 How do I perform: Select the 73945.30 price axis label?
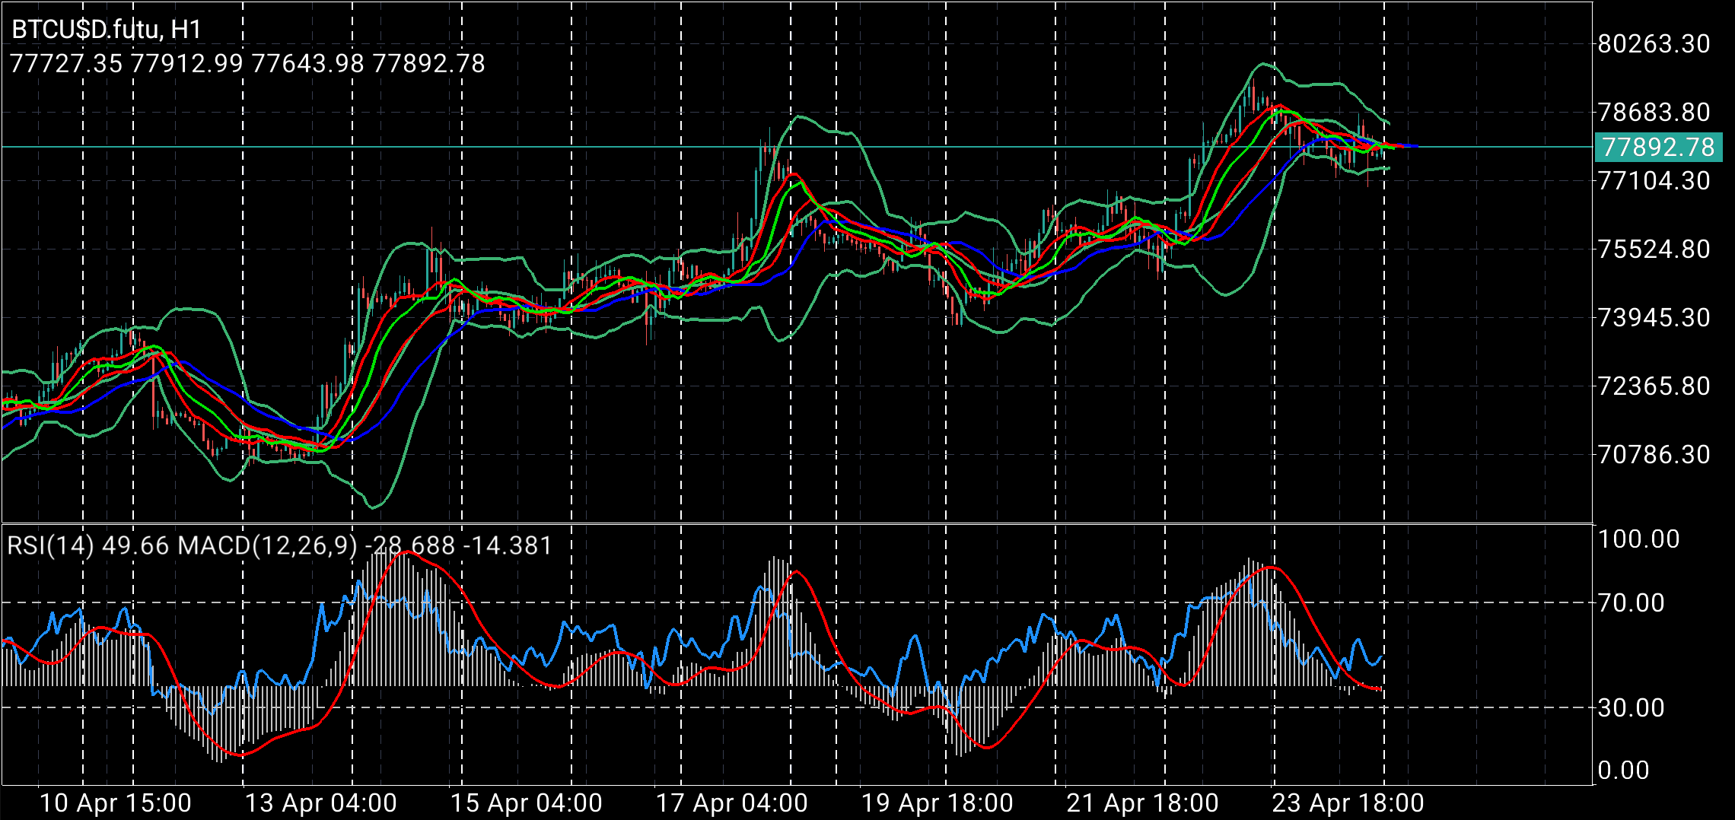click(1654, 318)
